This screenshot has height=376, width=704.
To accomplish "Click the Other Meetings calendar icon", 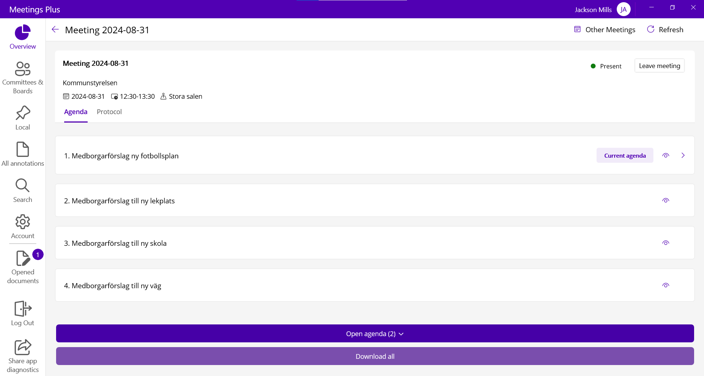I will [577, 29].
